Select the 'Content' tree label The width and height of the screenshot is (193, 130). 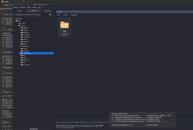[x=23, y=26]
